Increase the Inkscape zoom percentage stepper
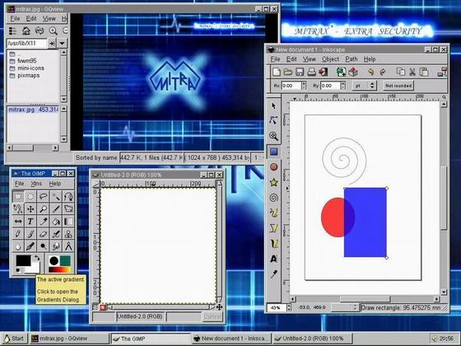The width and height of the screenshot is (461, 346). tap(289, 306)
